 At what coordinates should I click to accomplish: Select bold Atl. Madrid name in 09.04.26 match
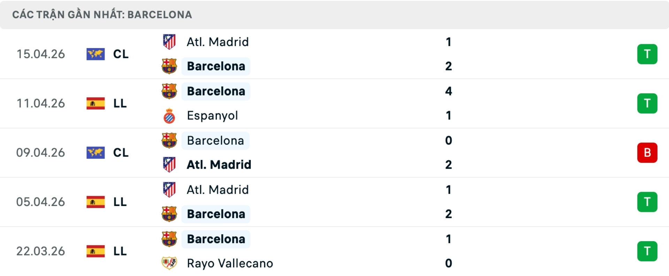[219, 164]
